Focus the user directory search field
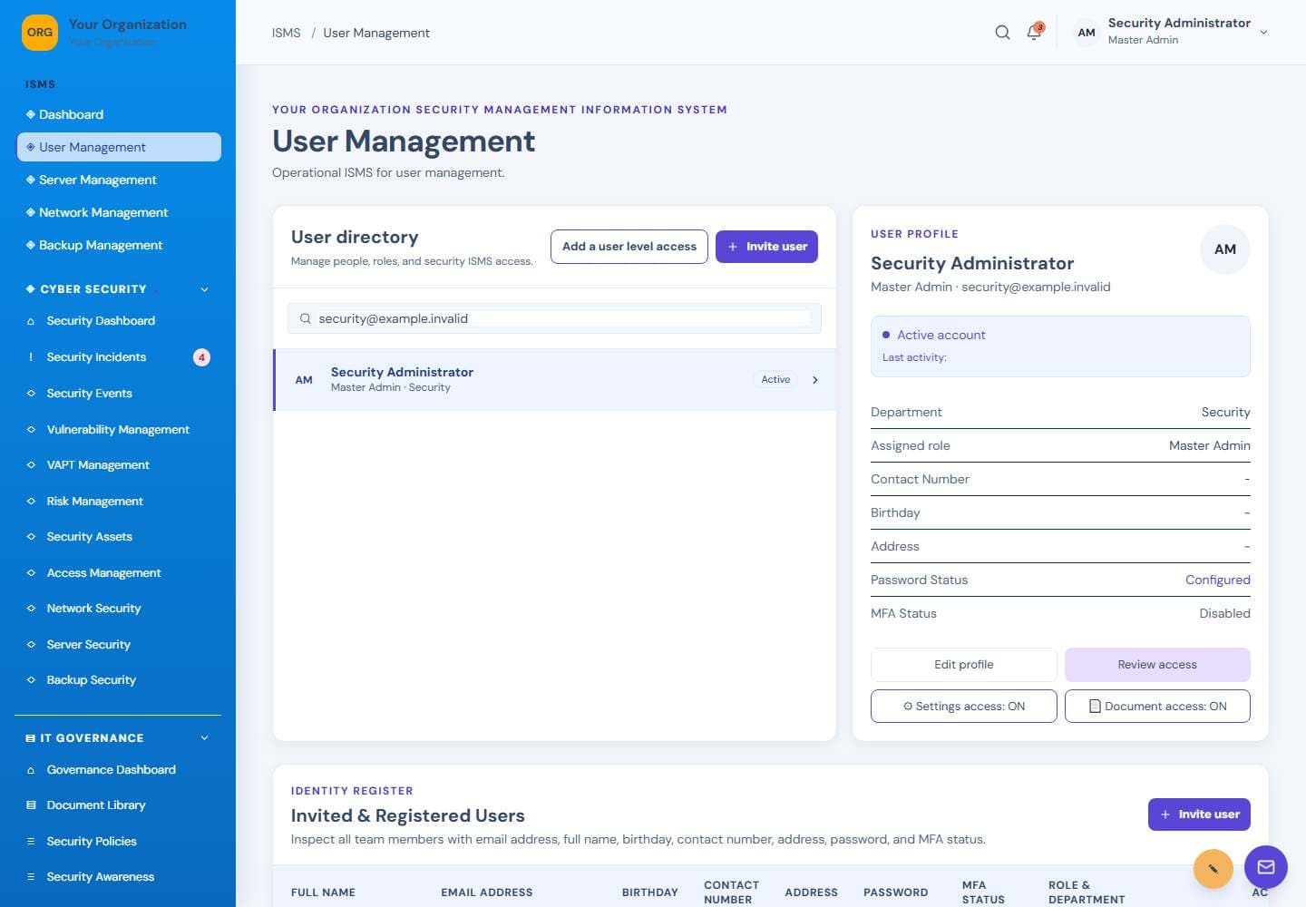1306x907 pixels. tap(554, 318)
